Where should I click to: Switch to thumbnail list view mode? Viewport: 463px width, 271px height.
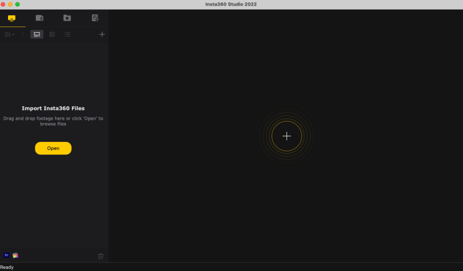(52, 34)
